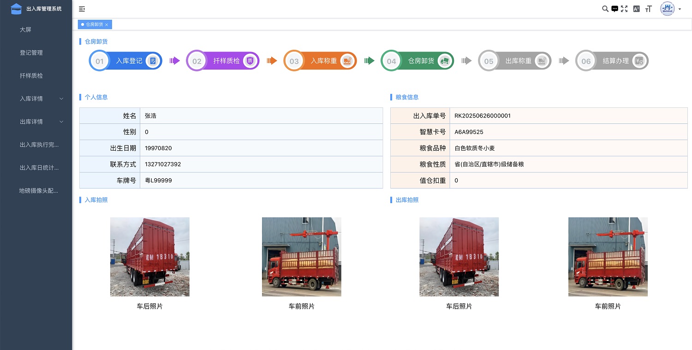Click the language translation icon

pyautogui.click(x=636, y=9)
